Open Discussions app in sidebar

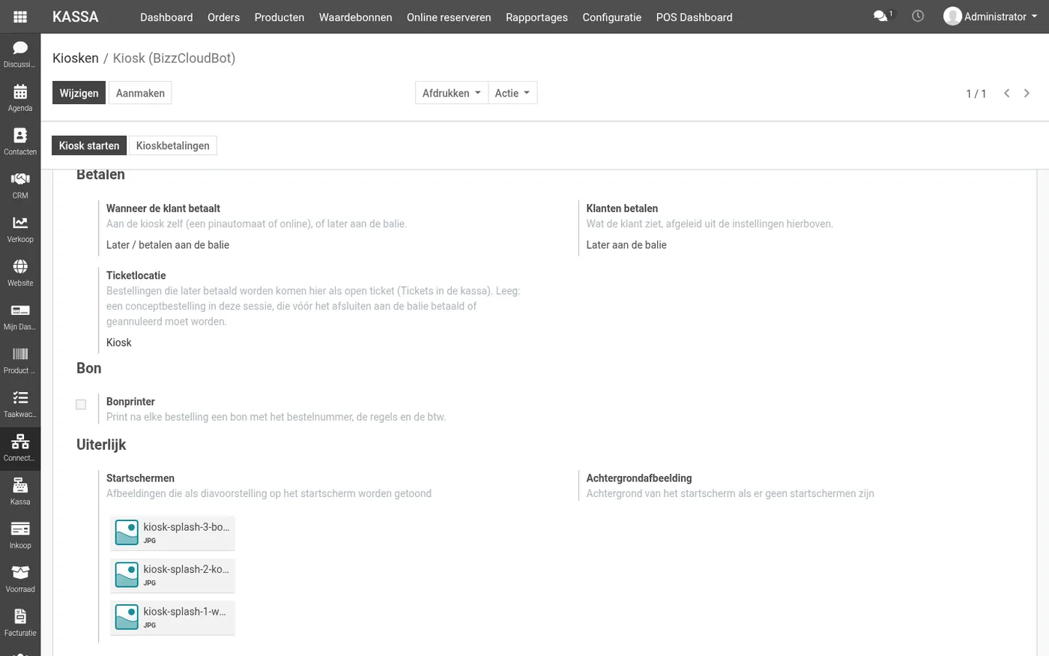tap(20, 54)
